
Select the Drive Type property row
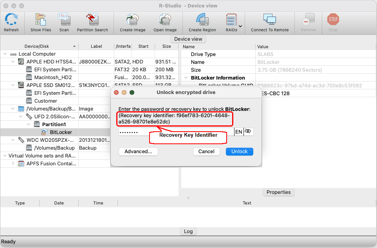278,54
